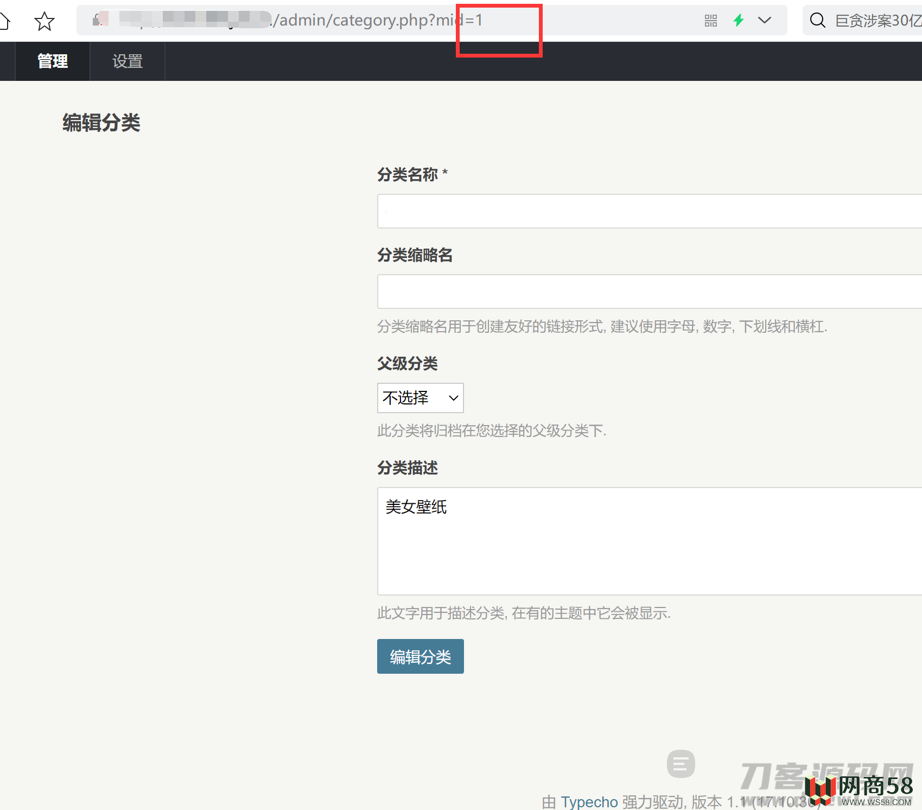The image size is (922, 810).
Task: Click the 分类描述 label
Action: 408,467
